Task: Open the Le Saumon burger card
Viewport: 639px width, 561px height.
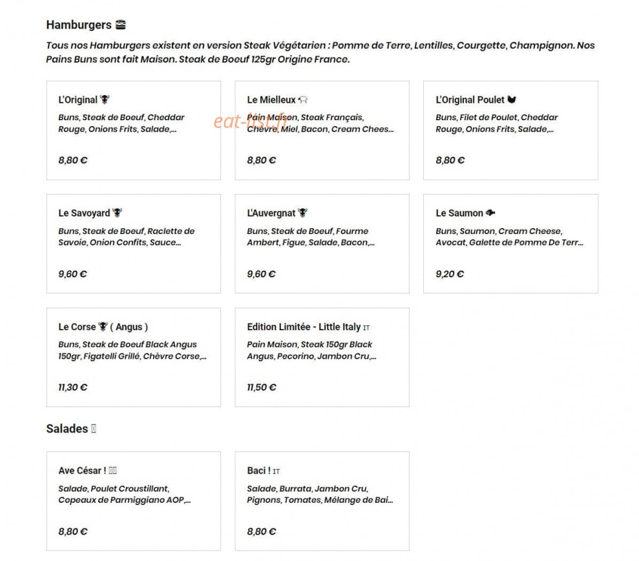Action: click(510, 244)
